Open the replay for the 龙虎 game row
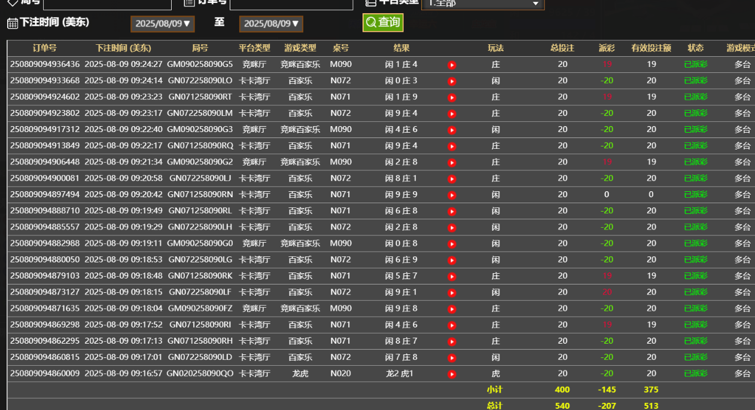This screenshot has width=755, height=410. coord(452,373)
